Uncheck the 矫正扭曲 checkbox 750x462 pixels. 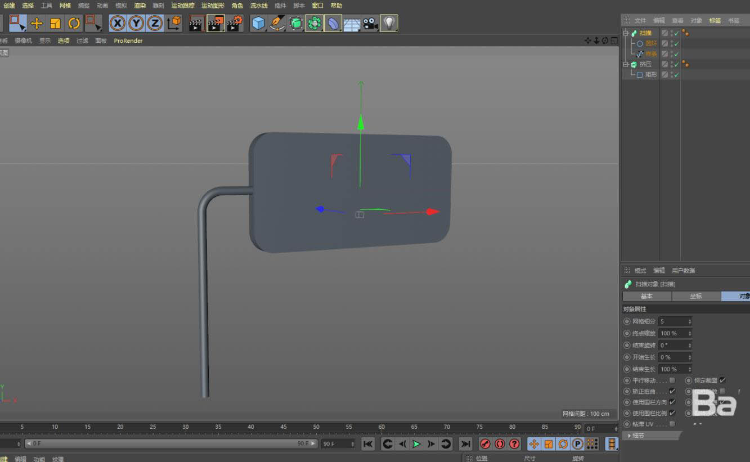click(672, 391)
